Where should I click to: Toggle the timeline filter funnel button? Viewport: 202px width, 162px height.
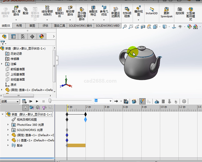25,108
